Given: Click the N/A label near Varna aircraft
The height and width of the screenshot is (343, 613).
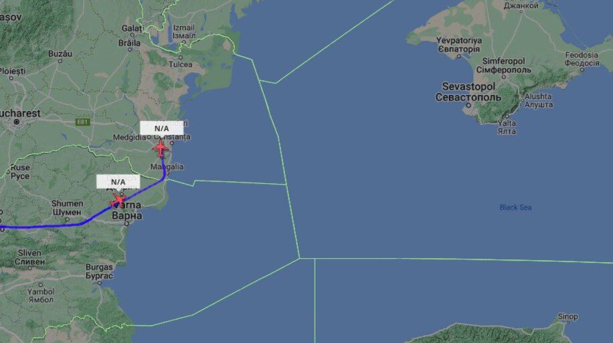Looking at the screenshot, I should click(118, 182).
